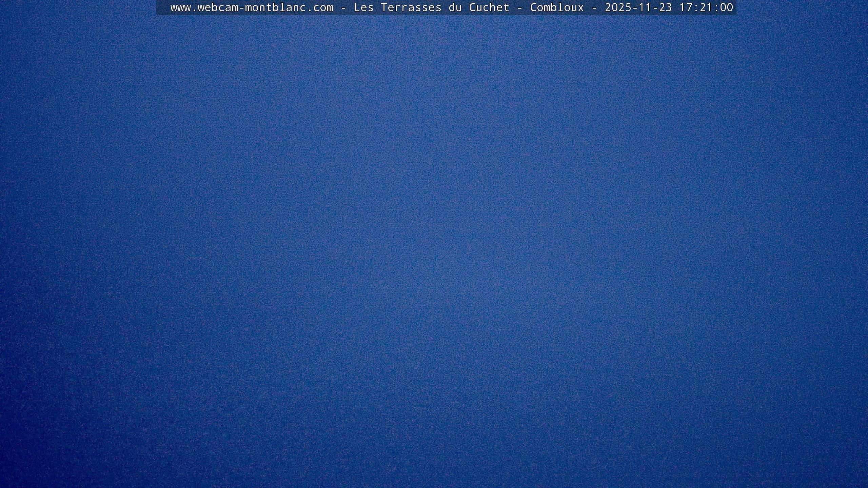868x488 pixels.
Task: Click the year '2025' in the date
Action: pyautogui.click(x=618, y=7)
